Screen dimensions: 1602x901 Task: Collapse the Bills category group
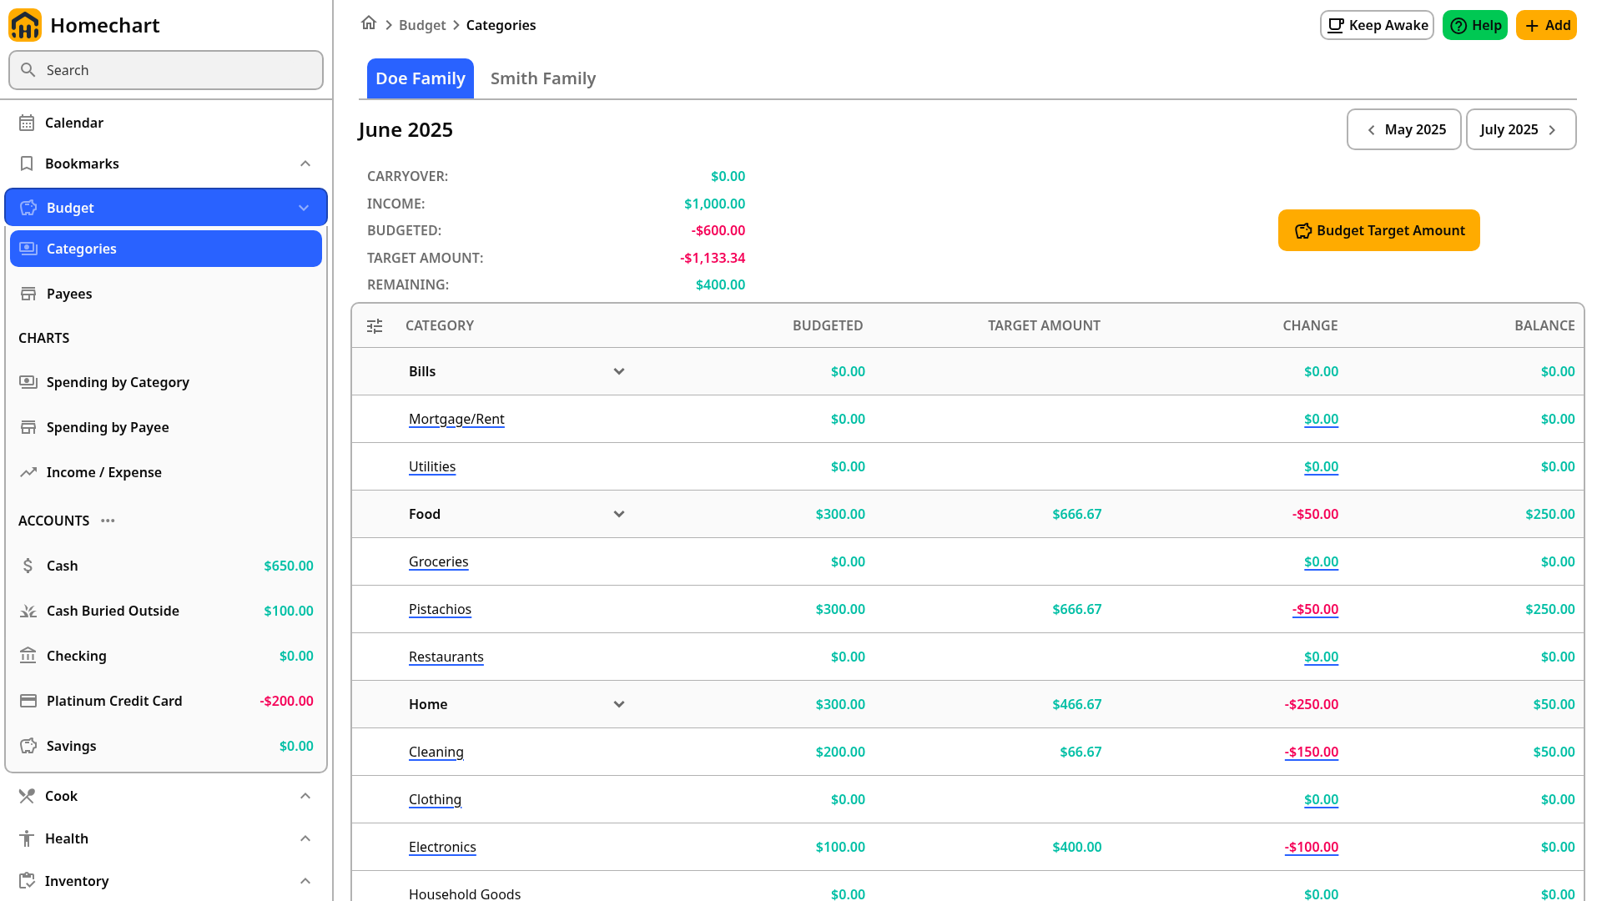click(x=619, y=371)
